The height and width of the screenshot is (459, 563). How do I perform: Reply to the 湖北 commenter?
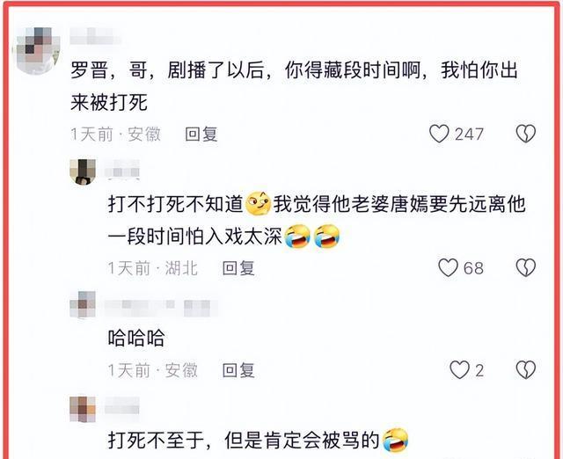[238, 268]
